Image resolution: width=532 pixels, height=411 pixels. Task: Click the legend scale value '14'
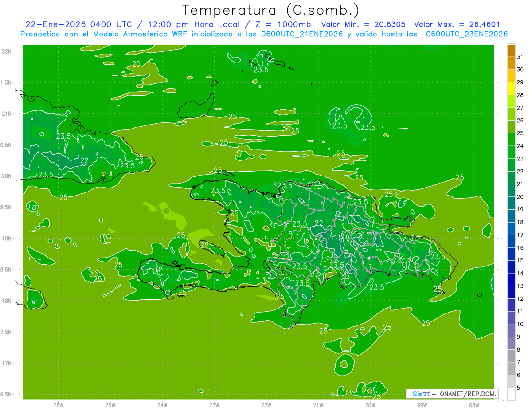point(520,273)
